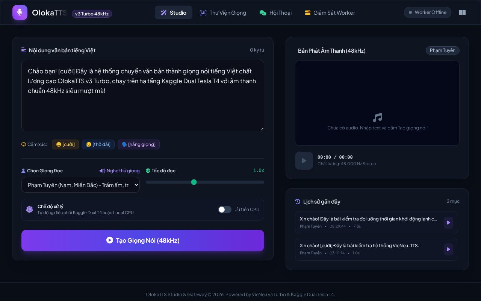Open the Giám Sát Worker tab
The width and height of the screenshot is (481, 301).
point(330,12)
